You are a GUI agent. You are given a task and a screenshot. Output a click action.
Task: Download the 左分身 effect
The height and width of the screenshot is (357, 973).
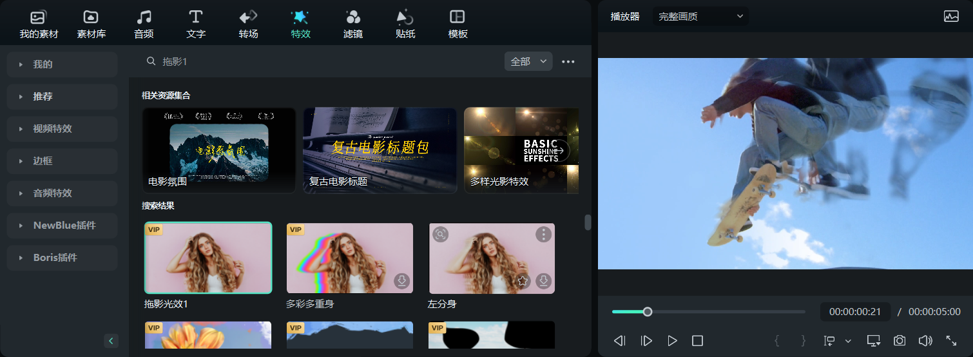click(544, 282)
